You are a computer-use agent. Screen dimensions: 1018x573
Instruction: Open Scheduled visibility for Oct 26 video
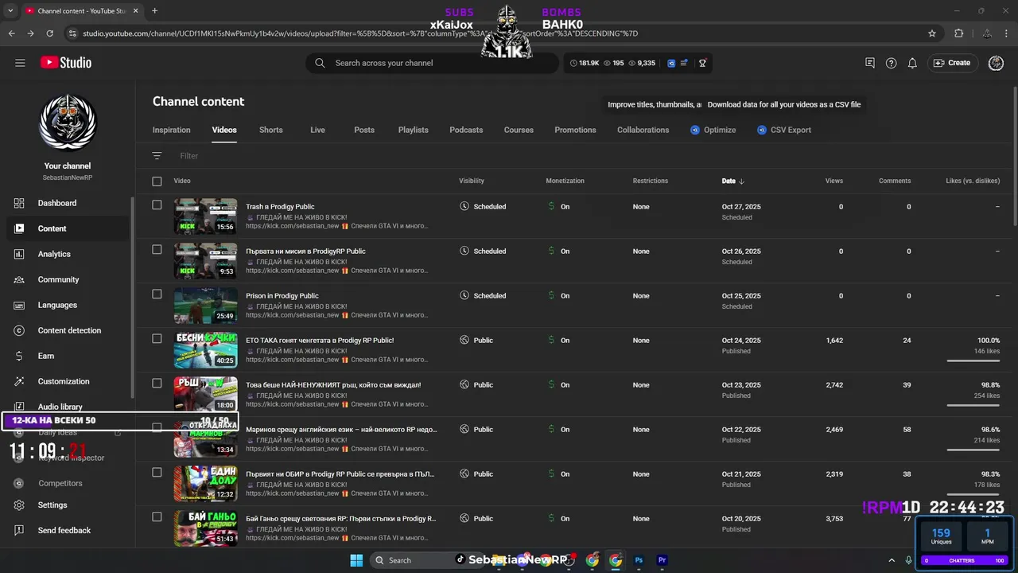coord(483,251)
